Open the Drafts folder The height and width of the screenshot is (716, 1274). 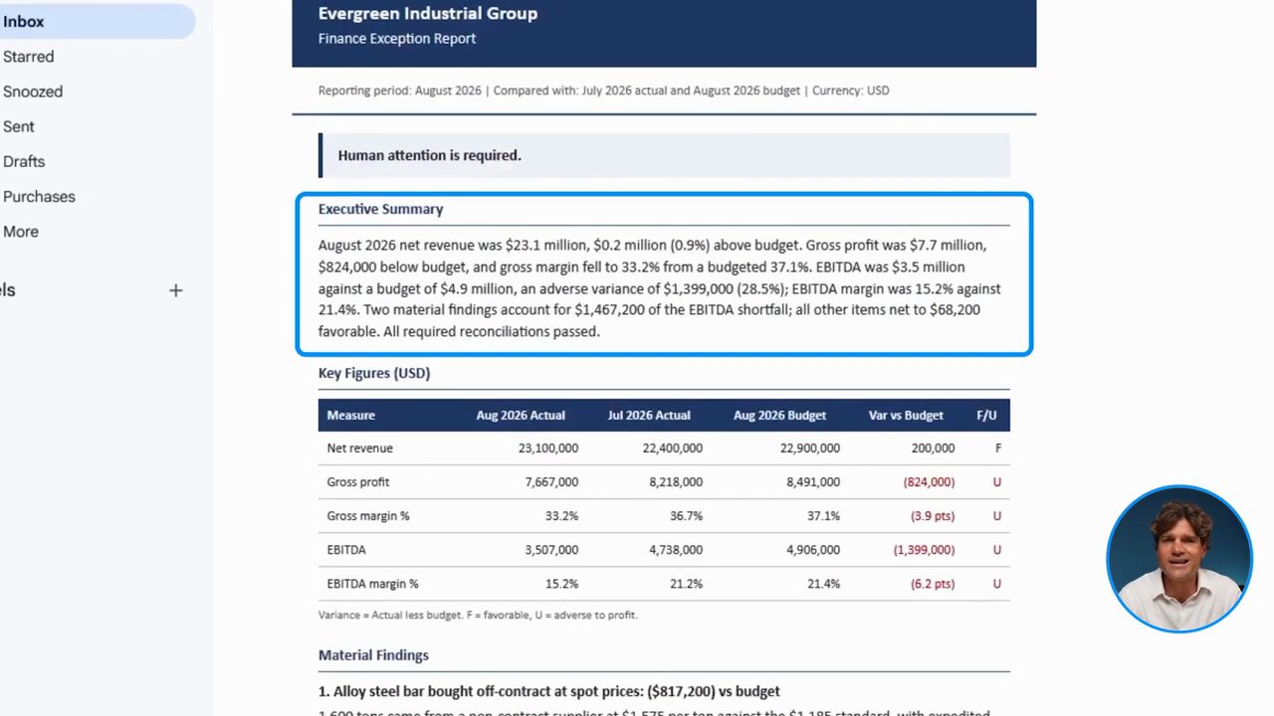(x=24, y=161)
